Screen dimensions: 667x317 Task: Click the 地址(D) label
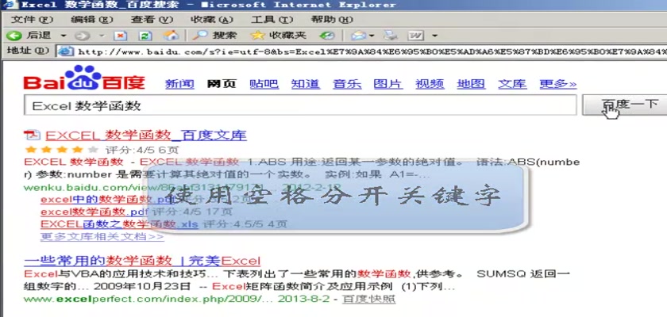click(x=28, y=51)
